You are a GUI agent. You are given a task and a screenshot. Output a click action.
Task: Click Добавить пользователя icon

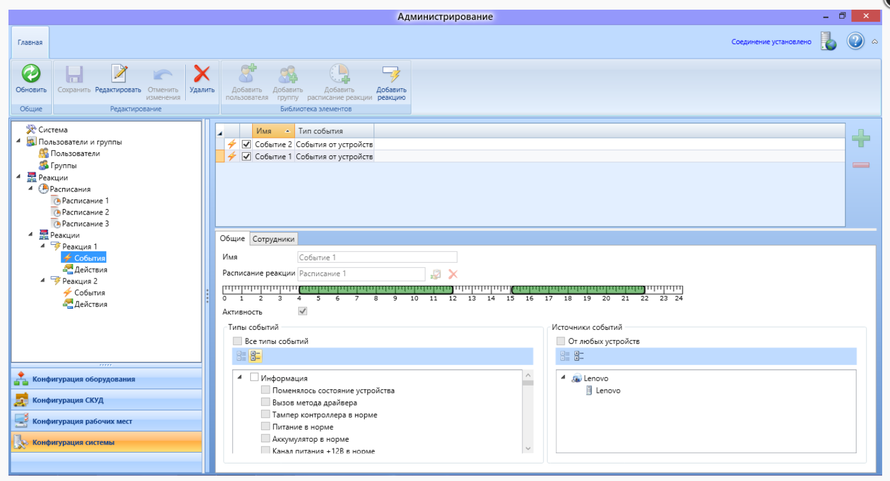(247, 74)
